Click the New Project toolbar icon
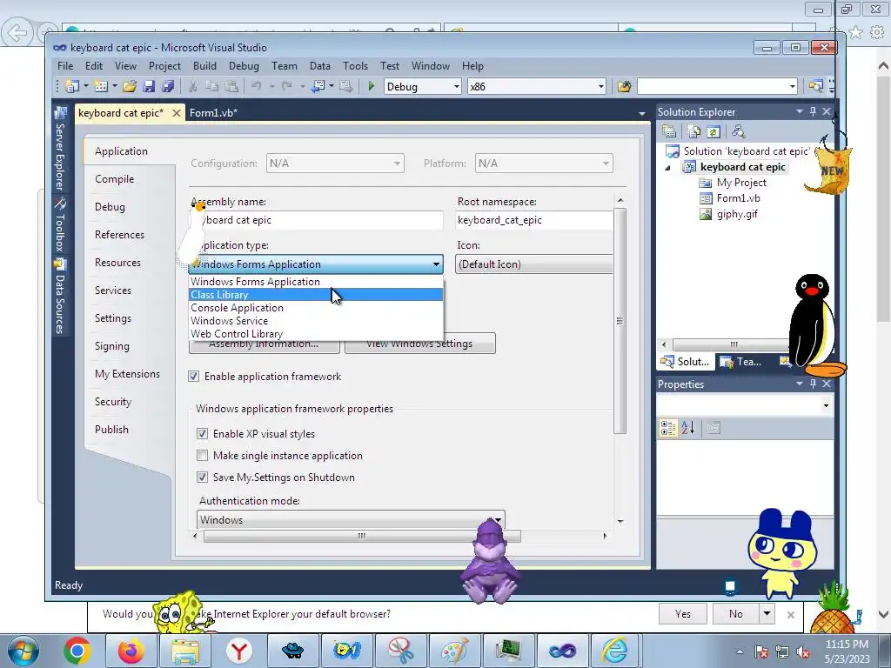891x668 pixels. [x=71, y=86]
